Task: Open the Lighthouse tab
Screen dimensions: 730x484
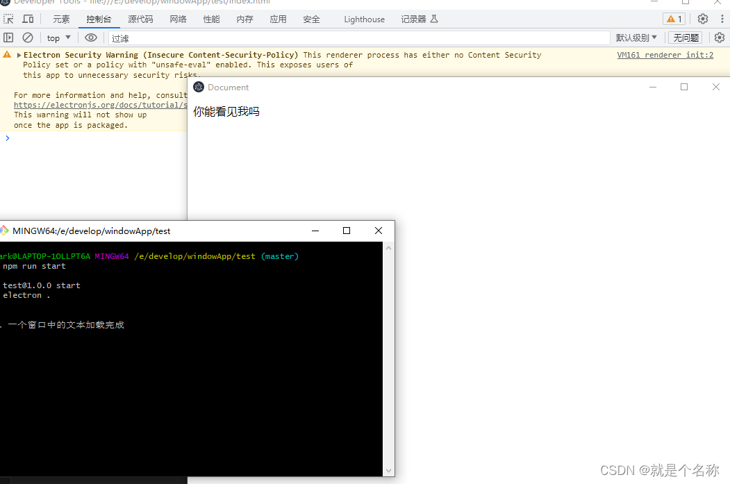Action: point(364,19)
